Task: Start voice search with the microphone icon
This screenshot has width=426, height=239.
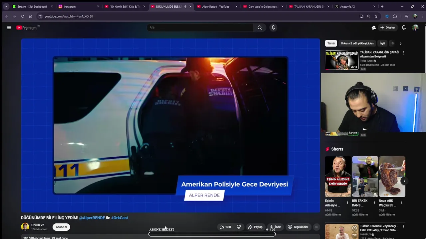Action: pos(273,28)
